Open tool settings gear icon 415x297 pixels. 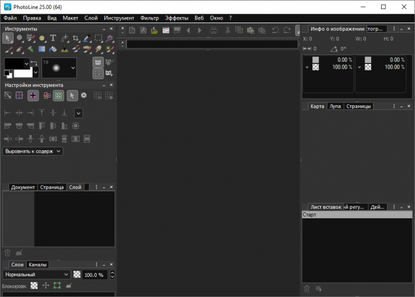click(x=84, y=95)
